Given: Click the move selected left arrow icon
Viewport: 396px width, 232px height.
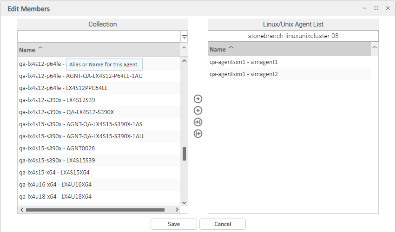Looking at the screenshot, I should [x=198, y=110].
